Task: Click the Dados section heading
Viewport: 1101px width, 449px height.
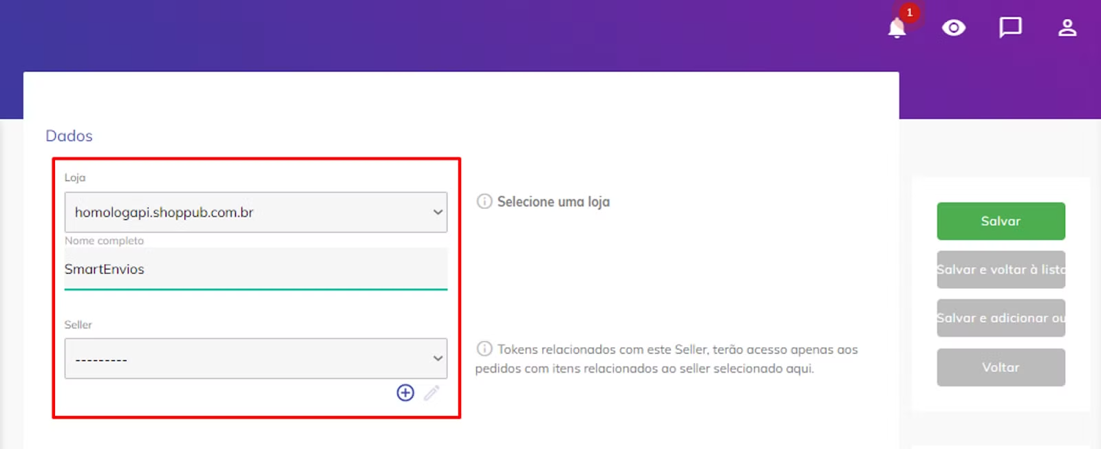Action: [x=69, y=135]
